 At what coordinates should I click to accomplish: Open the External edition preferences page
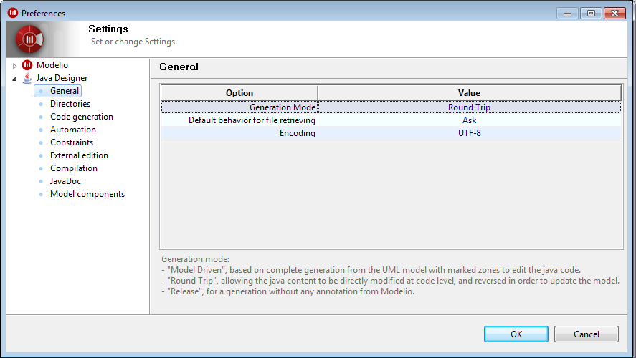(x=79, y=155)
